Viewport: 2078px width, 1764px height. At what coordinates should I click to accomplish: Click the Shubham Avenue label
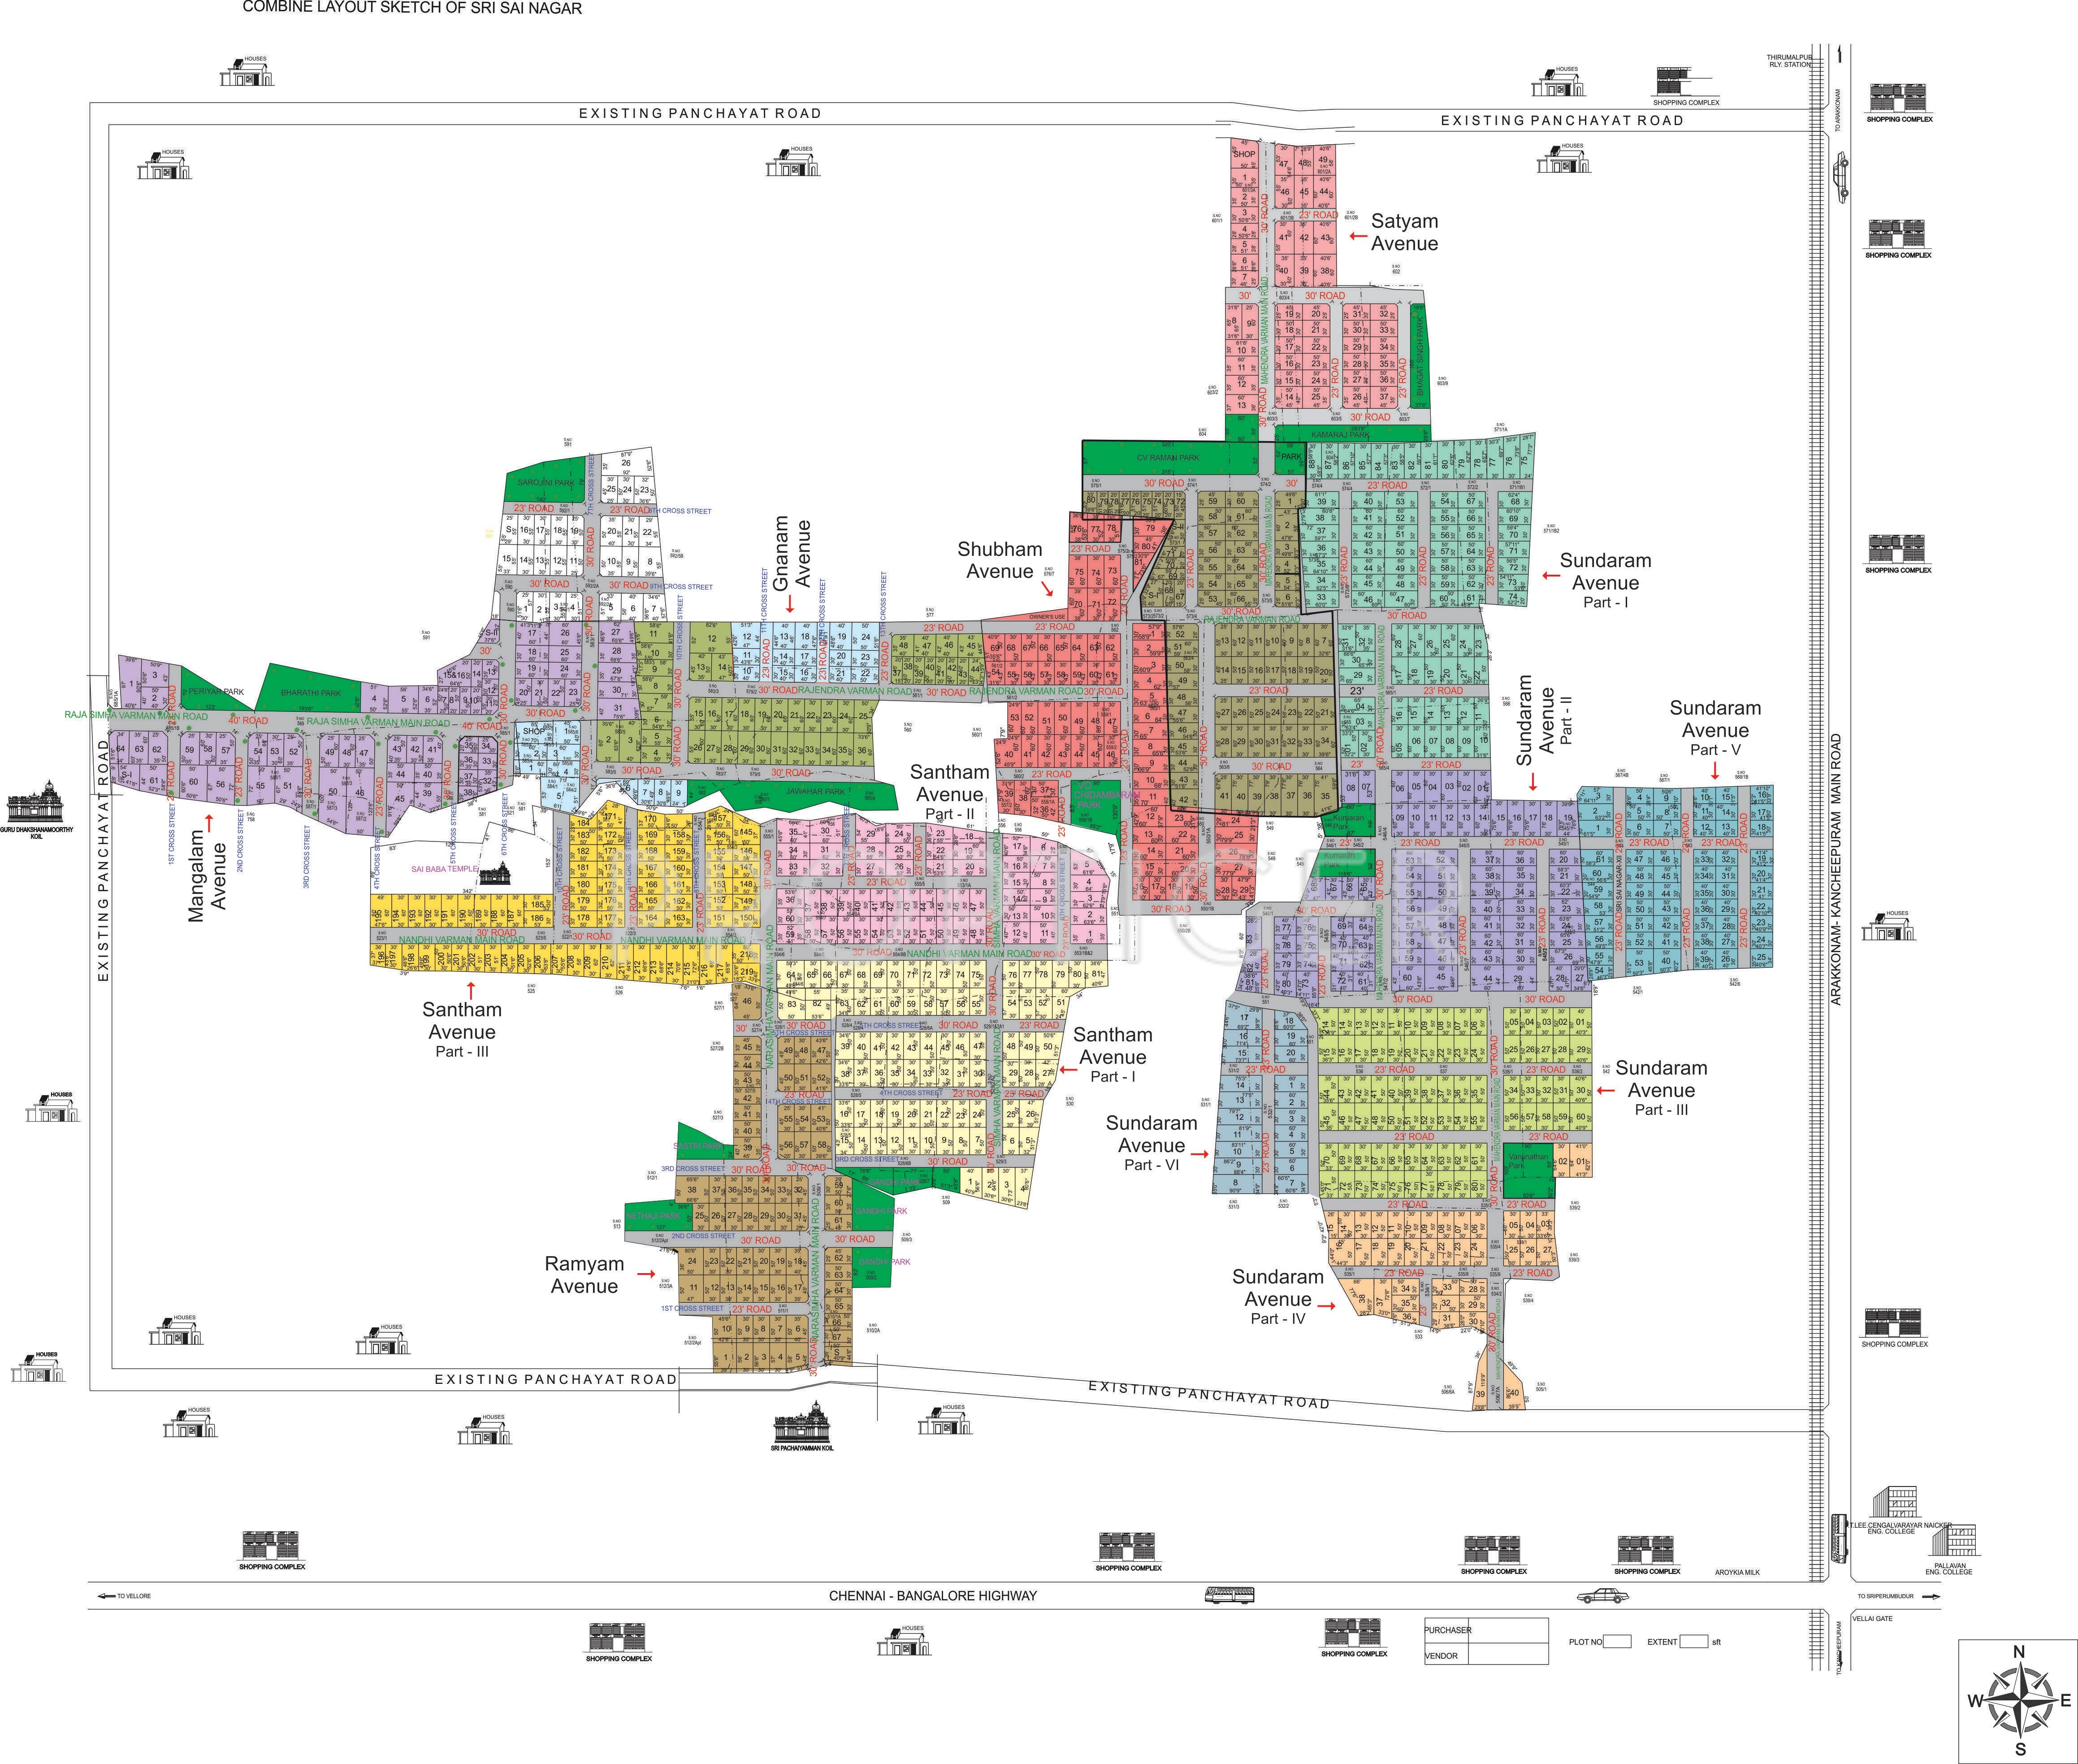click(x=999, y=560)
